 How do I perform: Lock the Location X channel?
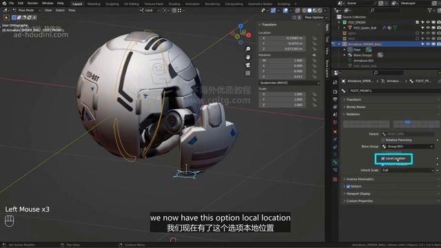point(314,39)
